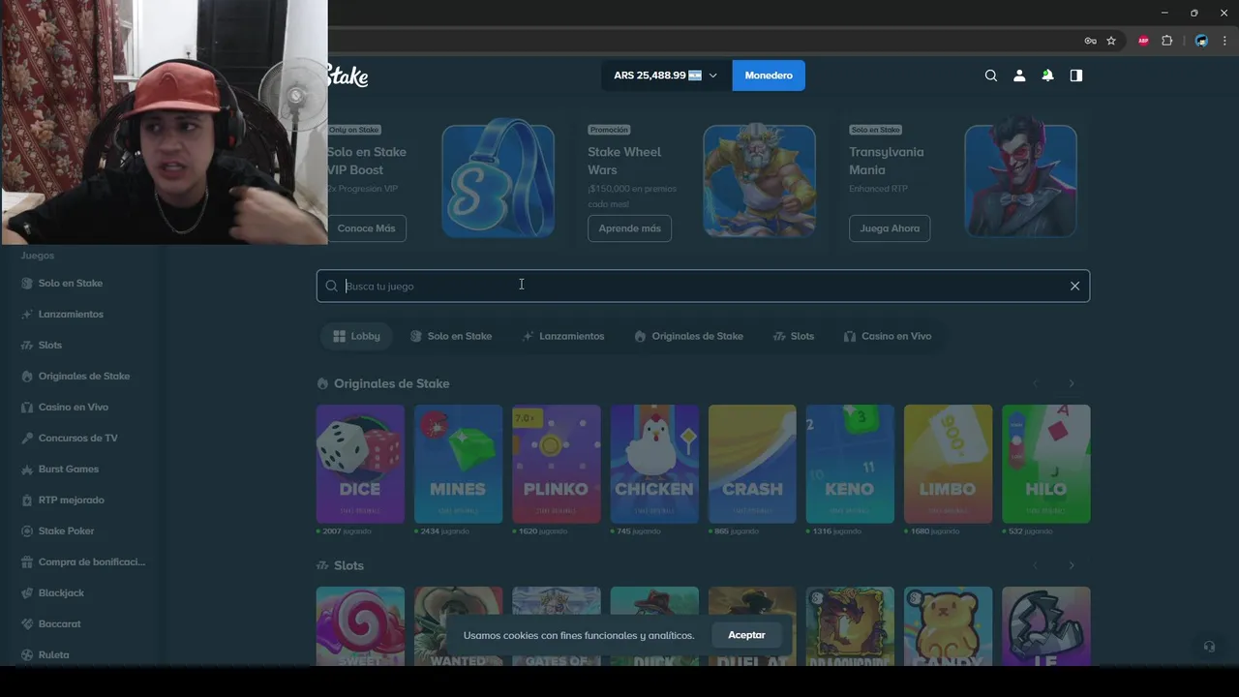Open Burst Games in the sidebar
Screen dimensions: 1239x697
pyautogui.click(x=60, y=469)
